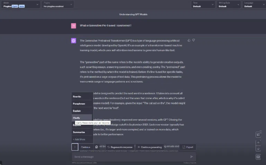Screen dimensions: 266x165
Task: Click the thumbs down icon on the response
Action: (193, 40)
